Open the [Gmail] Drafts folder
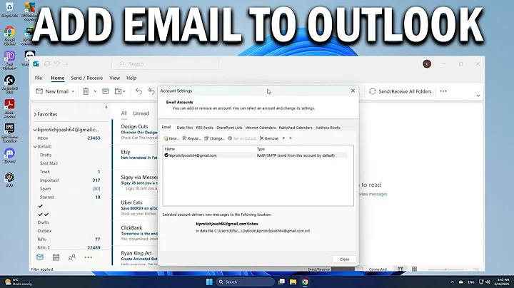 [x=69, y=155]
